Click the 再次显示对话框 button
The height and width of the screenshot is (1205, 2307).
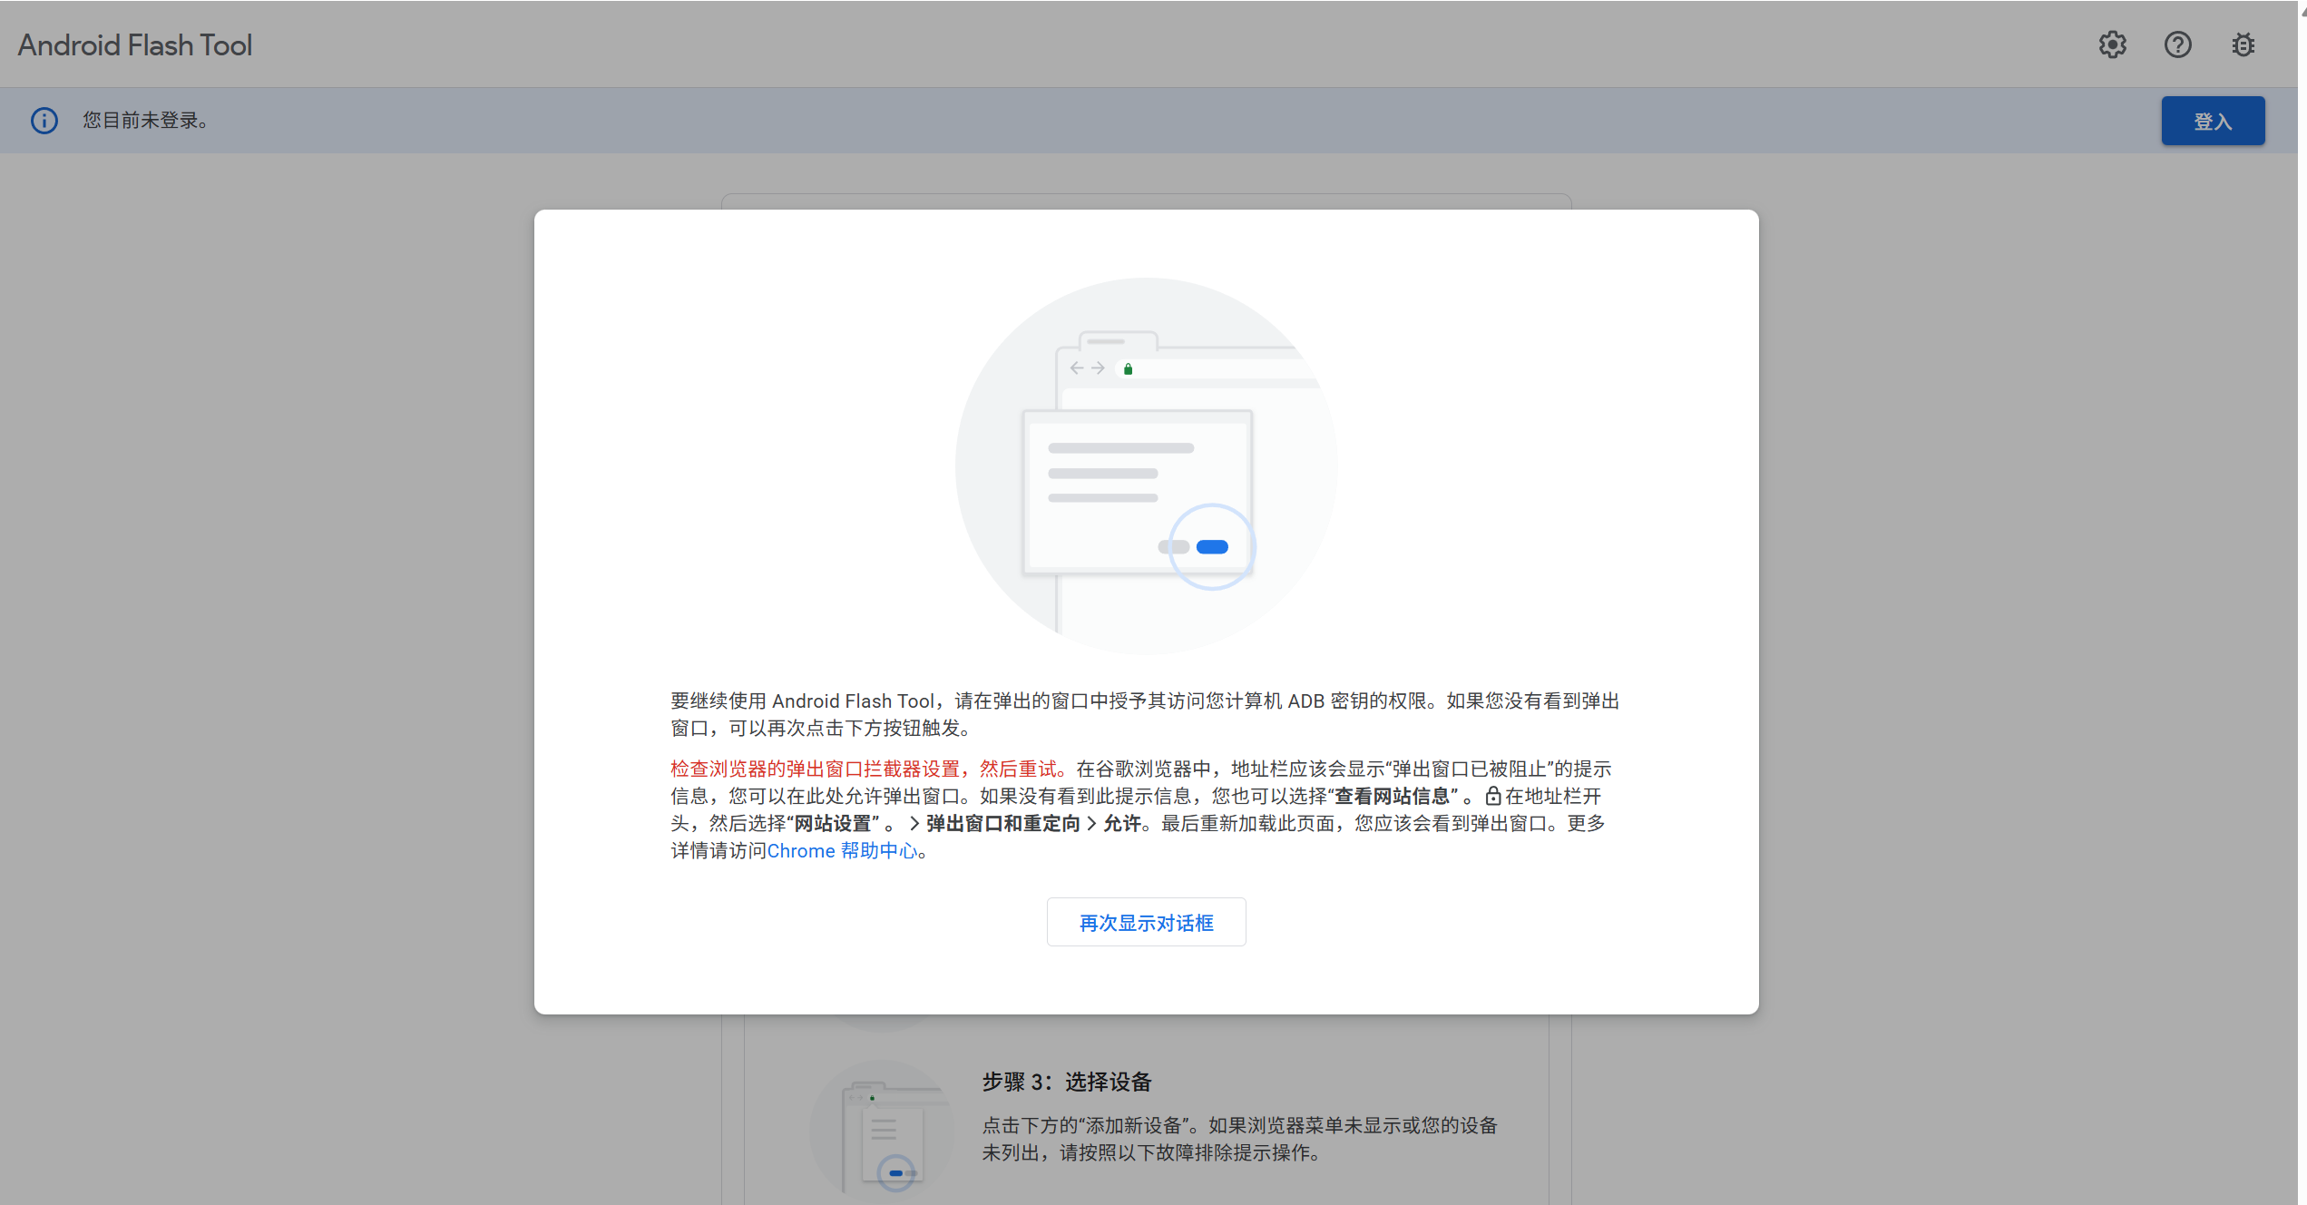click(x=1146, y=922)
